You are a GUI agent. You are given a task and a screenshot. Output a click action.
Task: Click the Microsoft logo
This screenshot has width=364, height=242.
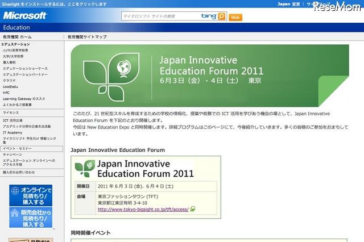25,15
